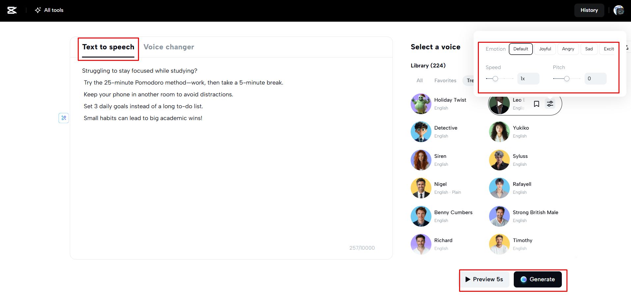631x299 pixels.
Task: Play the Leo voice preview
Action: [x=499, y=104]
